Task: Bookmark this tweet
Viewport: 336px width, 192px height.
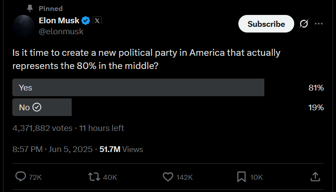Action: pyautogui.click(x=241, y=177)
